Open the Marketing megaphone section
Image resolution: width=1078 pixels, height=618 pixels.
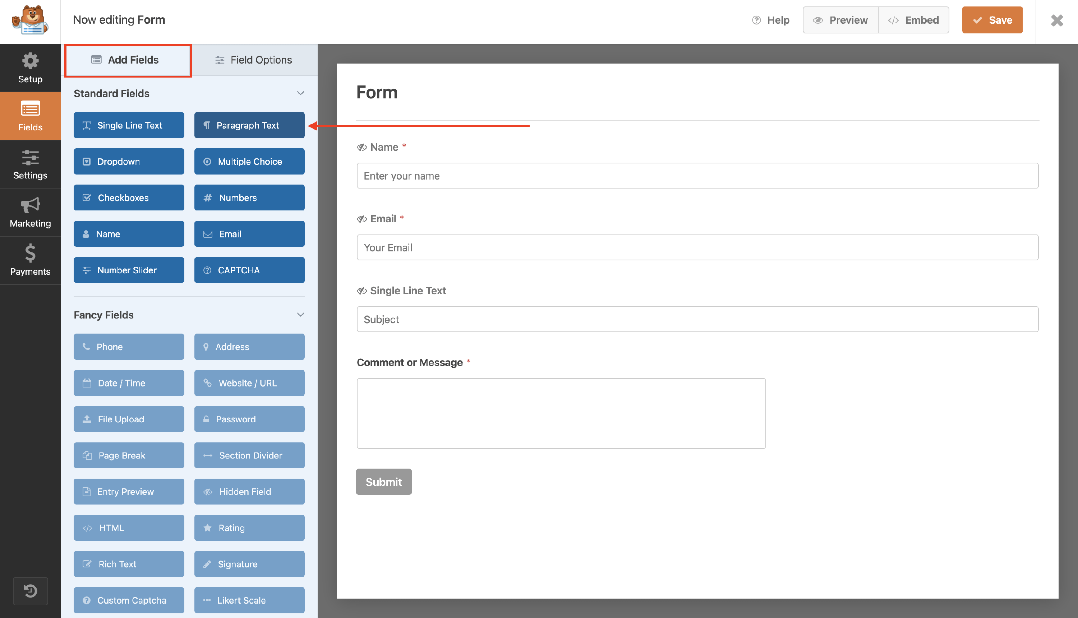[x=30, y=212]
